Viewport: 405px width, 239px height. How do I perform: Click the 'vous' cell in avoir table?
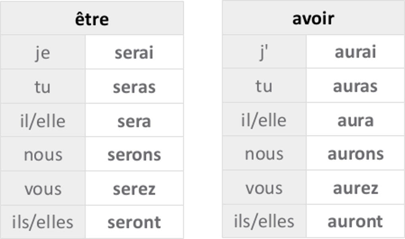tap(264, 188)
